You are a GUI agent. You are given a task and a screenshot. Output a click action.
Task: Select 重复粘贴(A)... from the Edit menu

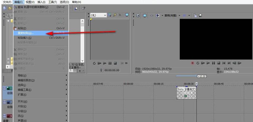[26, 33]
